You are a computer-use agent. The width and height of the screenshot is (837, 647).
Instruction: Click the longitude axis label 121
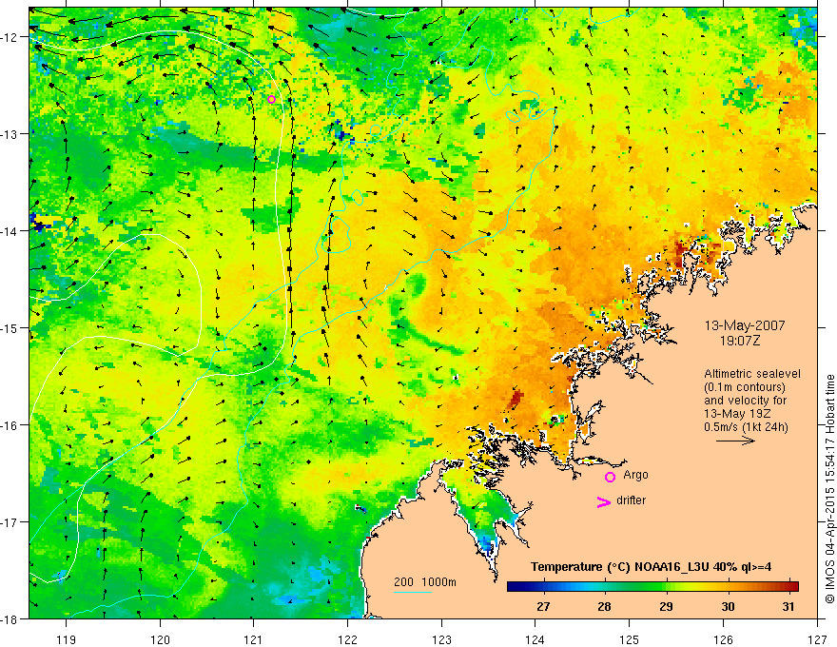coord(254,639)
